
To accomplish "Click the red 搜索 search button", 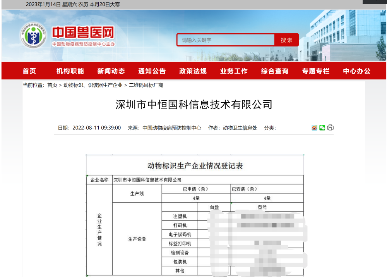I will pos(286,40).
